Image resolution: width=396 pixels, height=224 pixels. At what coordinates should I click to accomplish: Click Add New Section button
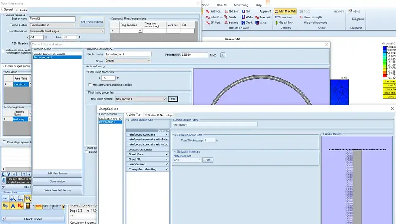[x=57, y=173]
